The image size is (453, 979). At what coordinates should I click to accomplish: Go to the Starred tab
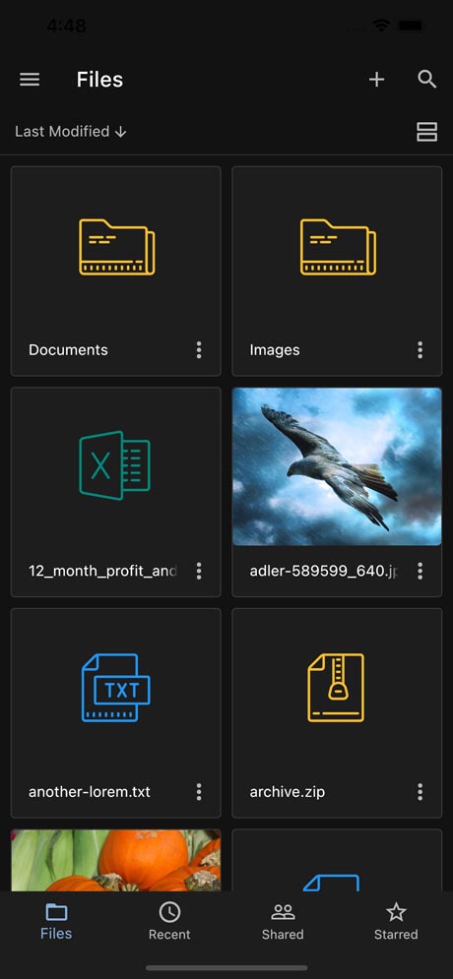pos(396,921)
